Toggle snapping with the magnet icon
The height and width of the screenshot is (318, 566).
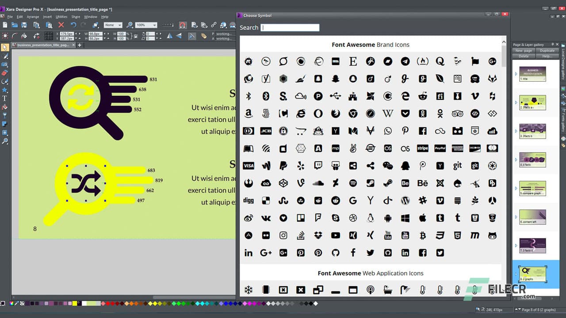(x=182, y=25)
